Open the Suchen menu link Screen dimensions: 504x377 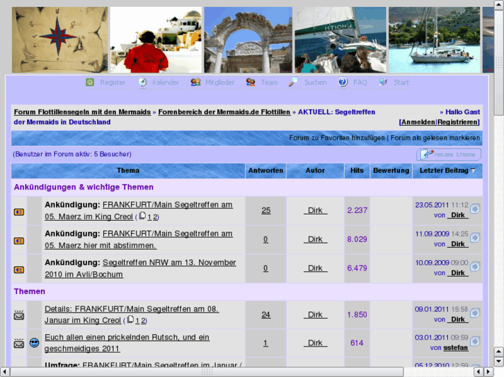[x=315, y=82]
